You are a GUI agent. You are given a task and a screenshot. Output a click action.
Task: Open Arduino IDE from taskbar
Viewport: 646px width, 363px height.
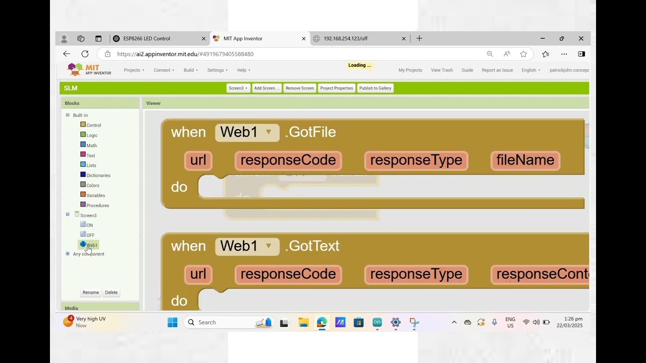point(377,322)
